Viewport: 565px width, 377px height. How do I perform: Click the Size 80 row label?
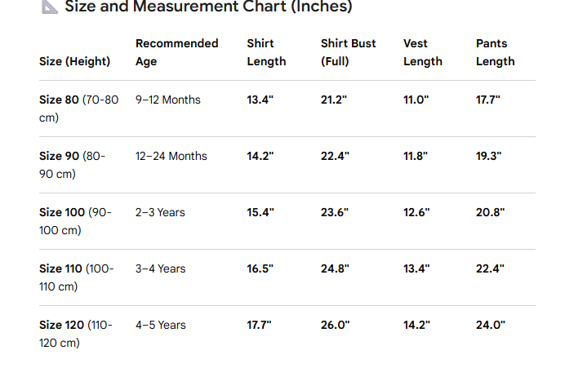pos(78,109)
